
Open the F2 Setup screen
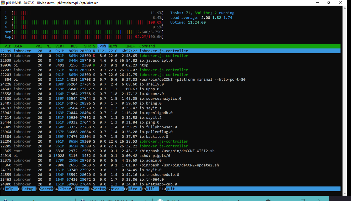27,189
